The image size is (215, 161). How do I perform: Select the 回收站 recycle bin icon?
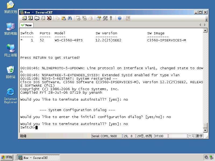point(10,72)
